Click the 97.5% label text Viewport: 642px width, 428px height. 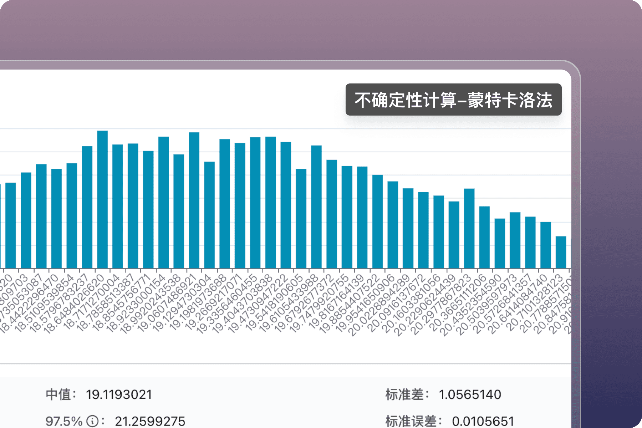point(64,421)
